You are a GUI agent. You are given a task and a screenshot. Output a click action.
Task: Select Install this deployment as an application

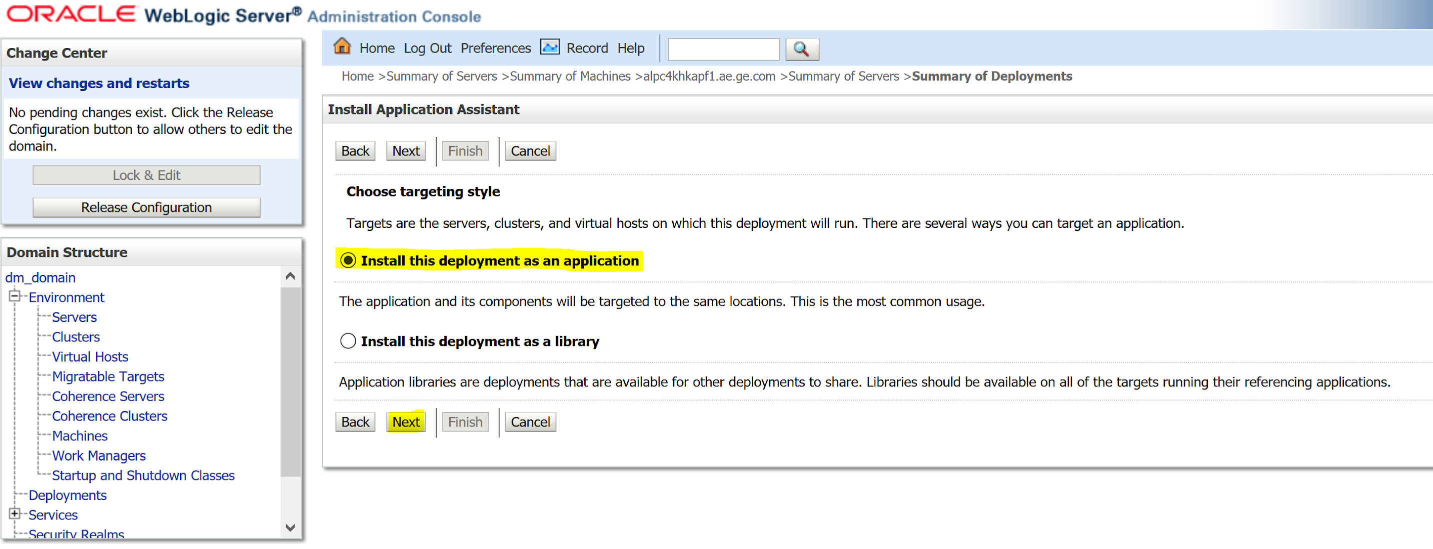[x=348, y=260]
